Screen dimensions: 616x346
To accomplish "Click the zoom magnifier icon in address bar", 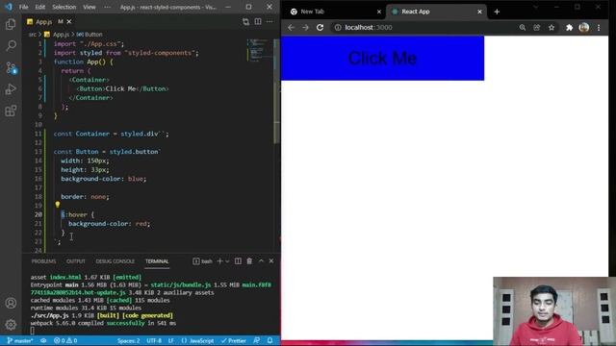I will coord(523,28).
